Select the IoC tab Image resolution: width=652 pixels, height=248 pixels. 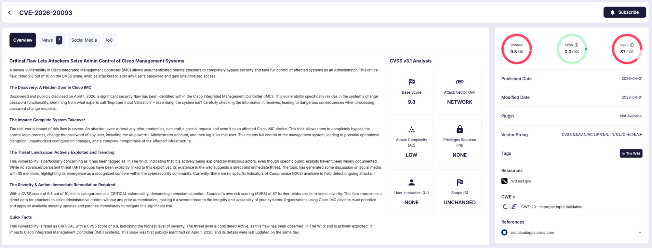coord(109,40)
